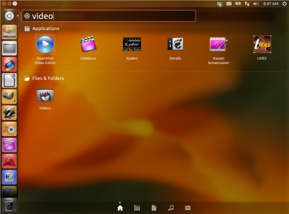
Task: Open the red triangle app in launcher
Action: [x=9, y=161]
